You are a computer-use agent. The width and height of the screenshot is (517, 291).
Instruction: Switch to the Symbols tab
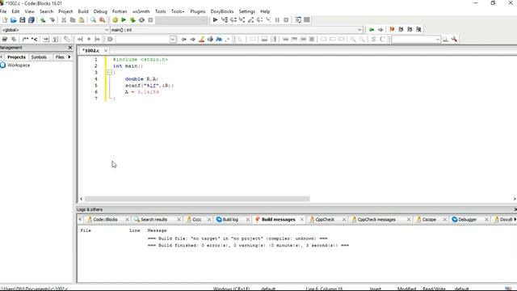pos(39,57)
